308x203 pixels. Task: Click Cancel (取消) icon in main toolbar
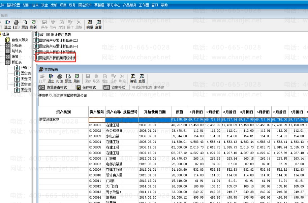pyautogui.click(x=53, y=24)
